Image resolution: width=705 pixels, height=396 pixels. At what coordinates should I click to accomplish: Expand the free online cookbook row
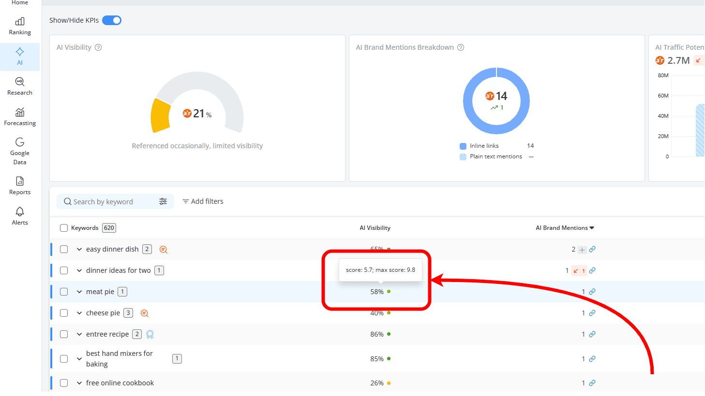[x=79, y=382]
